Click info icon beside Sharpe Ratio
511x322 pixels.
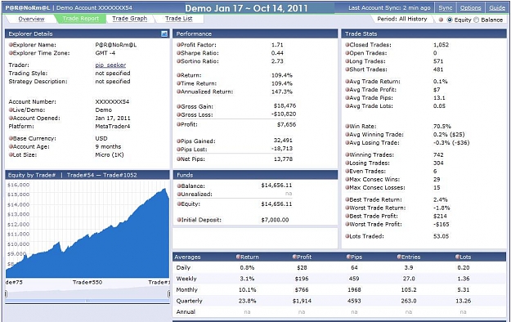click(178, 53)
